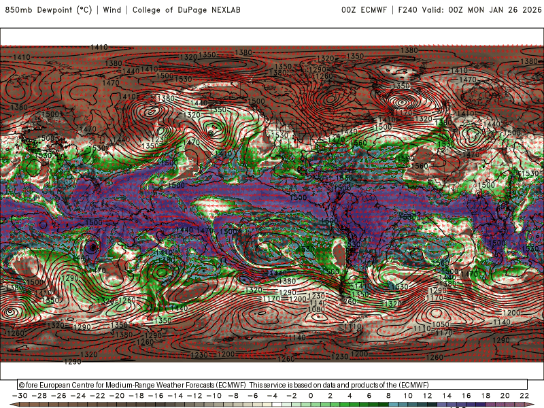Click the positive '8' legend value

pos(388,396)
